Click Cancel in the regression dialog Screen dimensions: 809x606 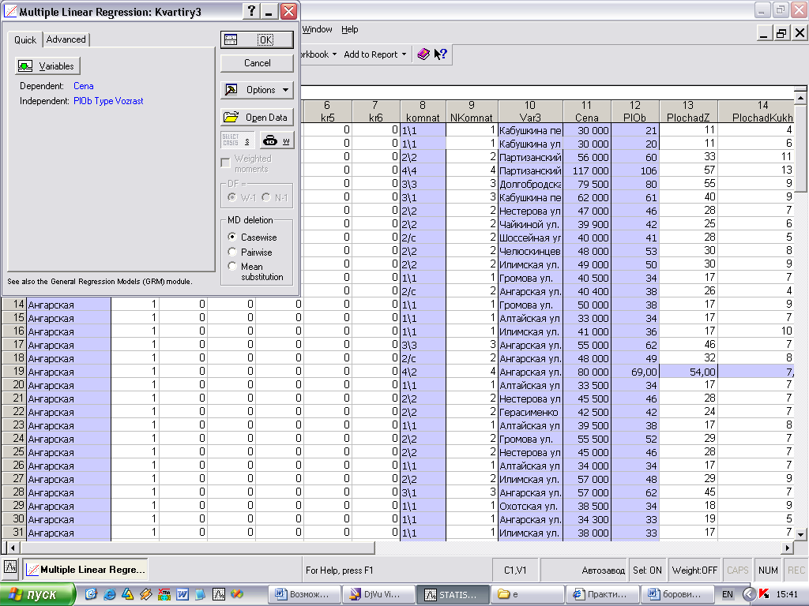click(x=257, y=63)
